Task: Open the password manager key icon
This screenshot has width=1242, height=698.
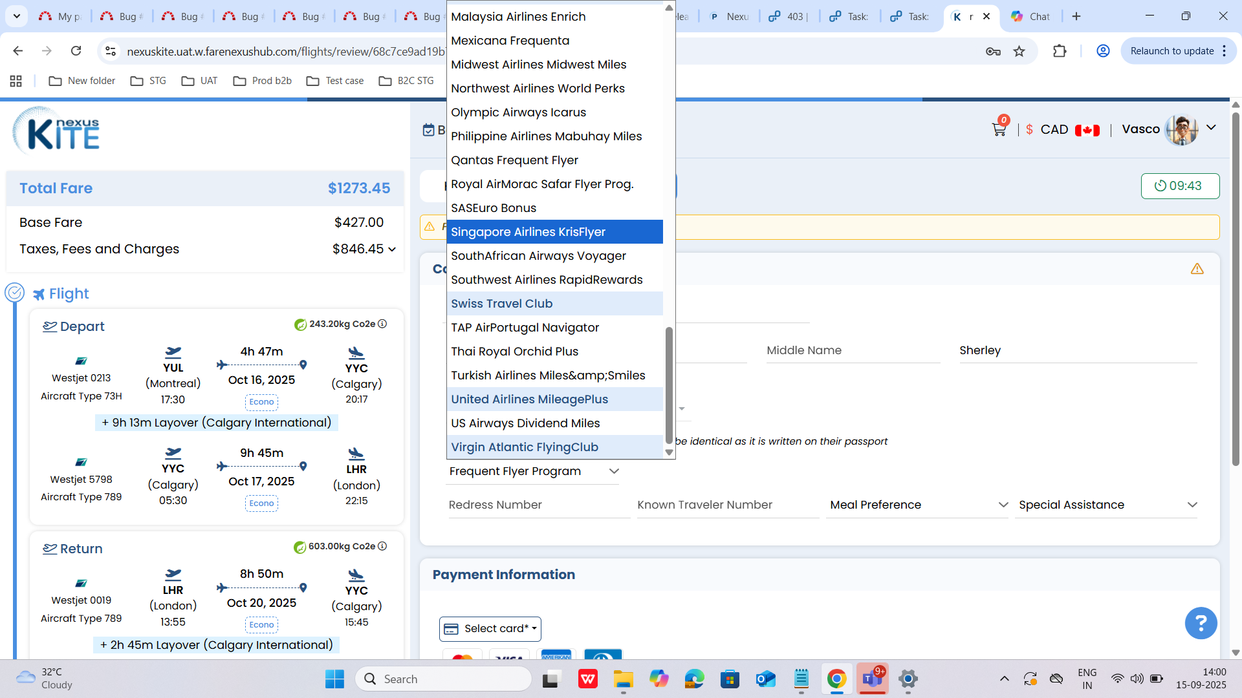Action: pos(993,51)
